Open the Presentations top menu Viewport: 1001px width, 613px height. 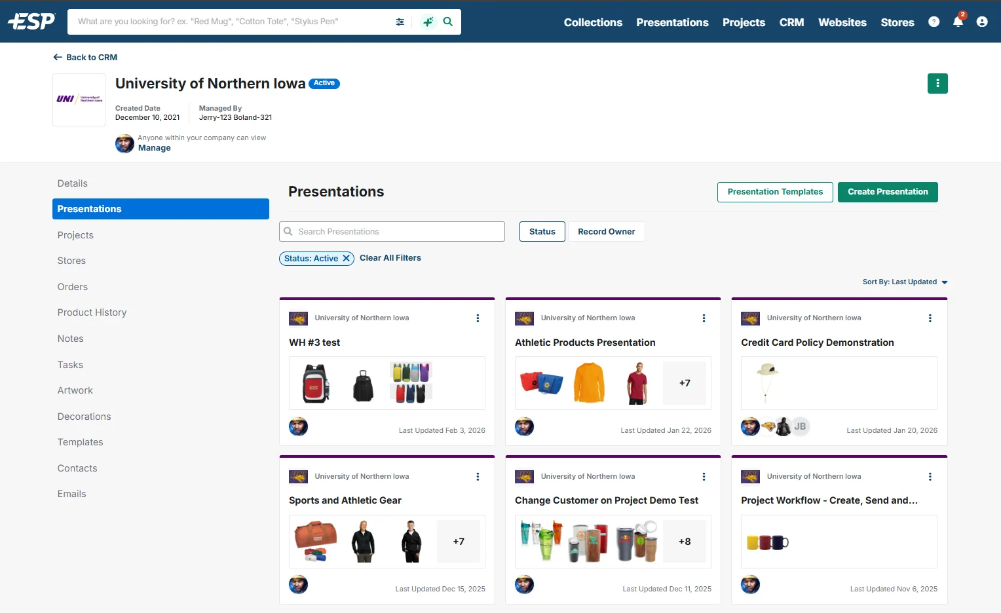(672, 22)
